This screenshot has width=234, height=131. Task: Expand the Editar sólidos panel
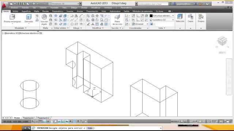pyautogui.click(x=61, y=28)
